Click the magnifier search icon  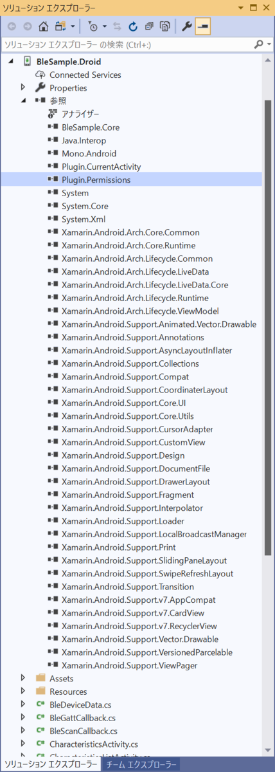pos(258,44)
